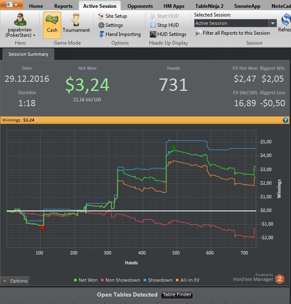Viewport: 291px width, 304px height.
Task: Click Stop HUD button
Action: 164,25
